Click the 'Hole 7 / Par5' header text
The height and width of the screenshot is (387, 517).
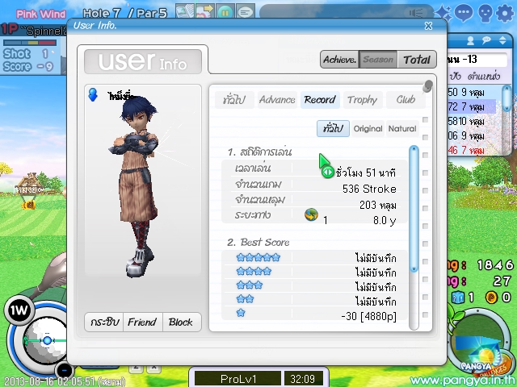point(125,13)
